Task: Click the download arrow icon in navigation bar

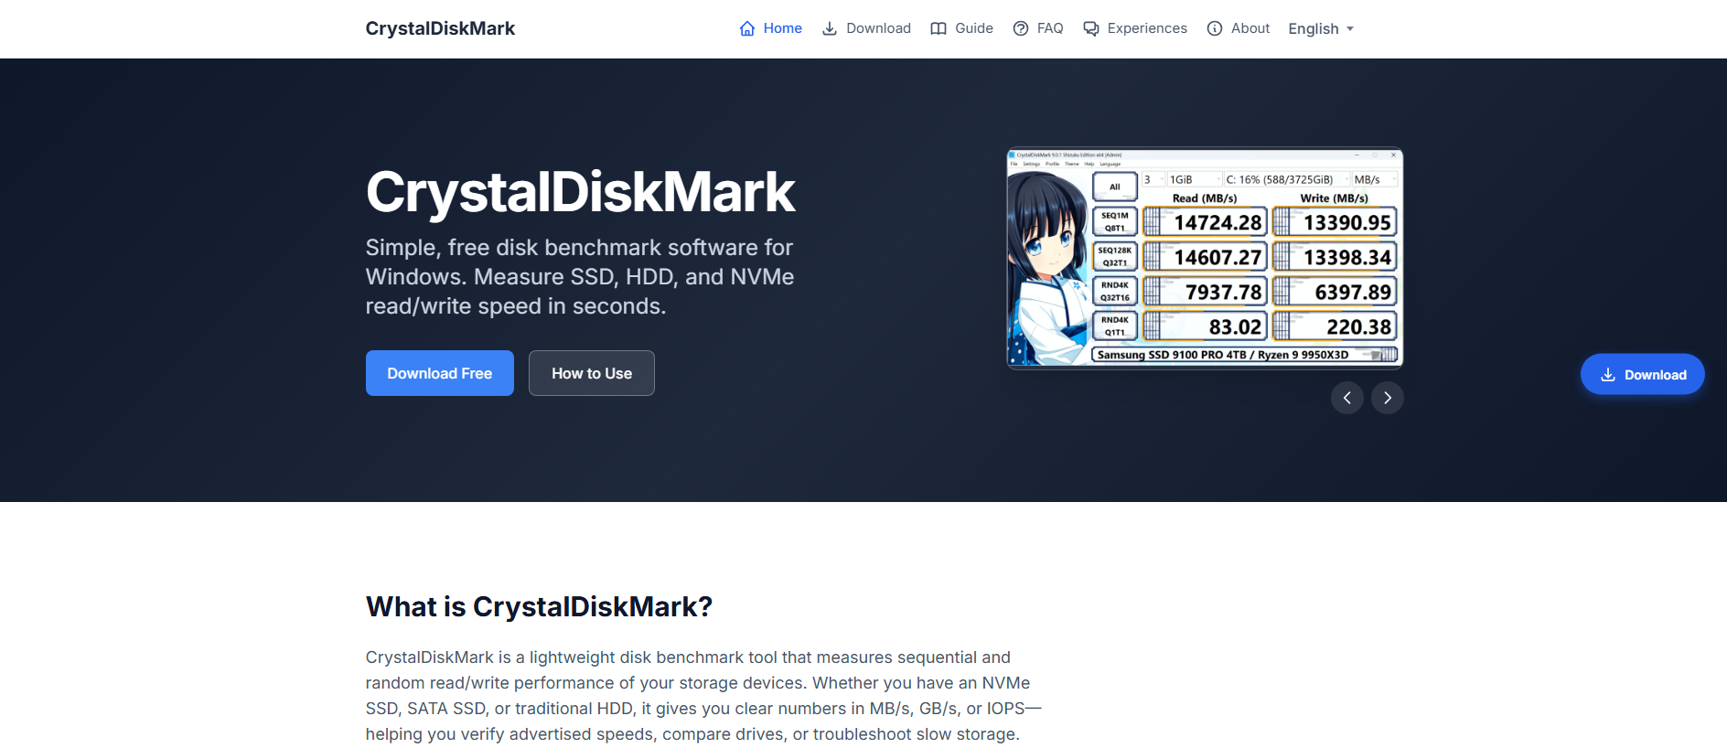Action: click(x=830, y=28)
